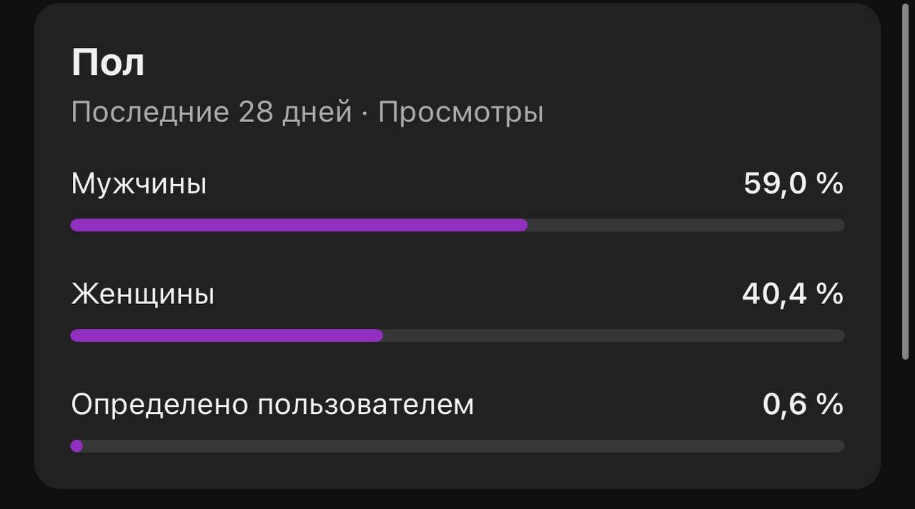This screenshot has height=509, width=915.
Task: Click the 59,0 % value for Мужчины
Action: 793,184
